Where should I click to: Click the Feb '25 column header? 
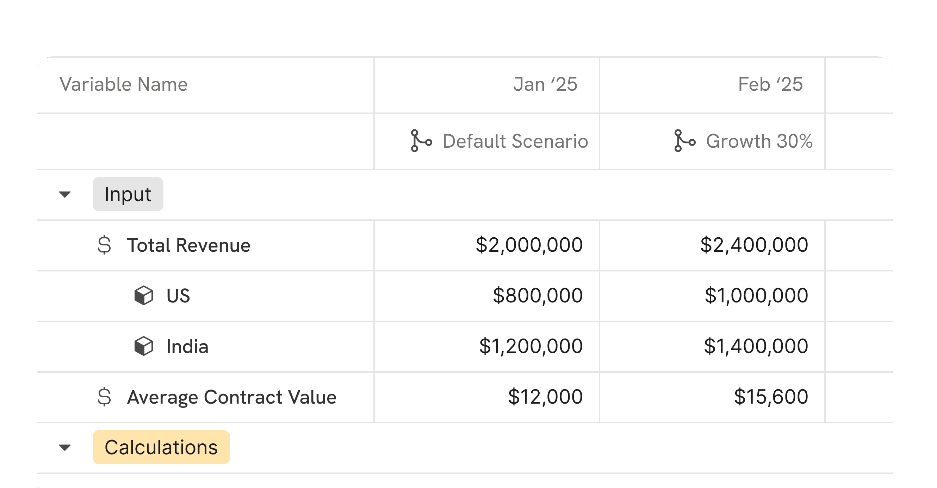pyautogui.click(x=770, y=84)
